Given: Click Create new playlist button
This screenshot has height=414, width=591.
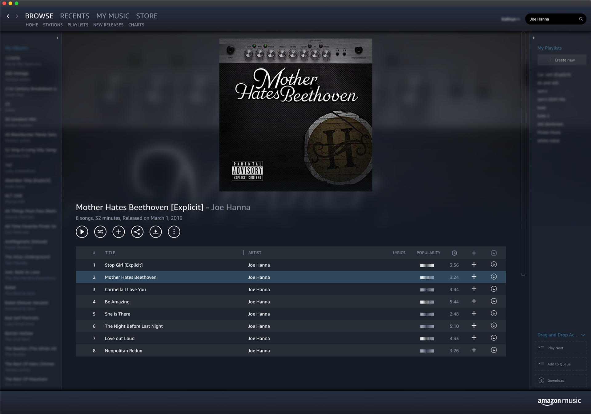Looking at the screenshot, I should [x=561, y=60].
